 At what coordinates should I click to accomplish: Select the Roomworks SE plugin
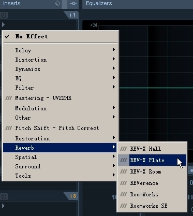(x=152, y=206)
